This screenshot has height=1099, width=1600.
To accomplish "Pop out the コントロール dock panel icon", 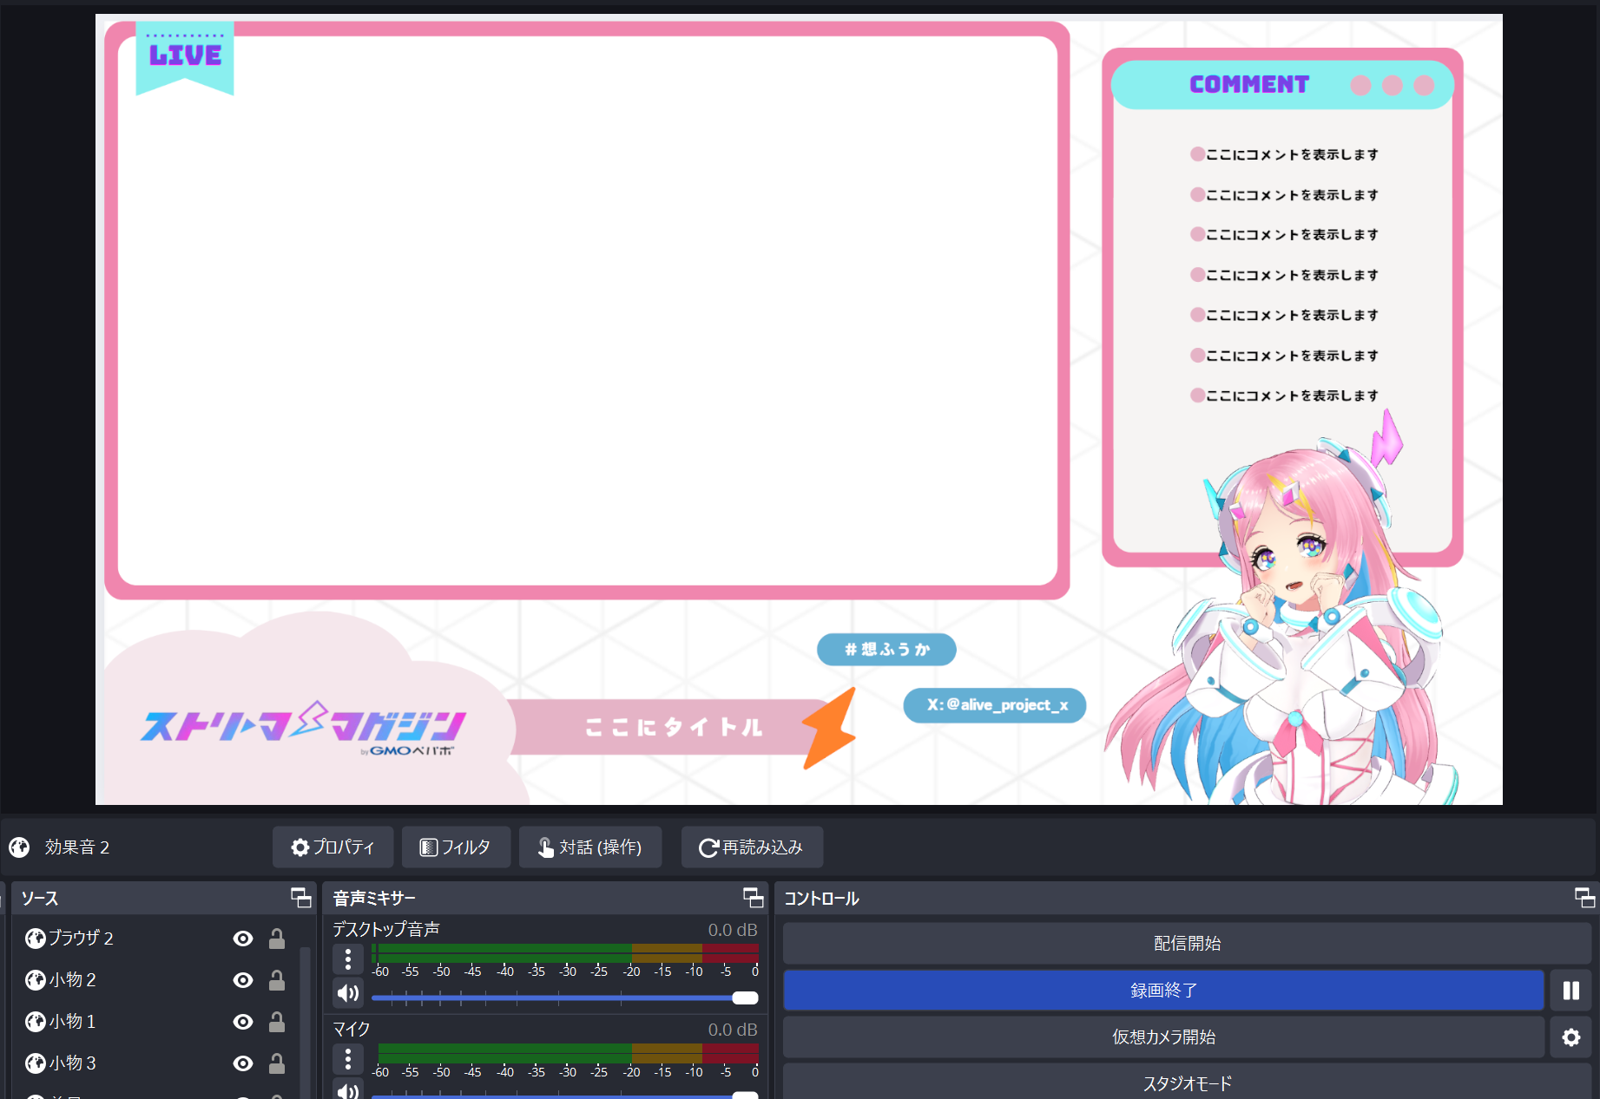I will coord(1584,898).
